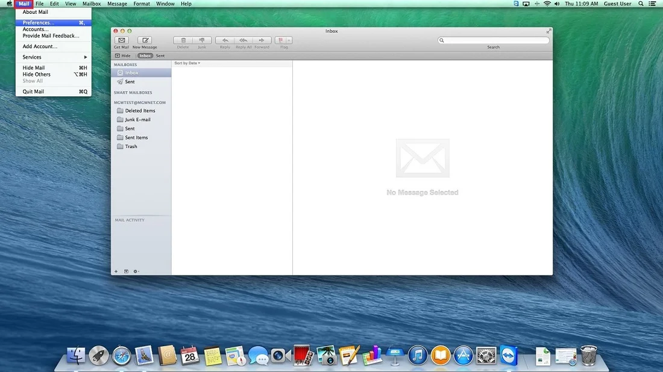Toggle the Mail Activity panel icon
This screenshot has width=663, height=372.
click(126, 271)
